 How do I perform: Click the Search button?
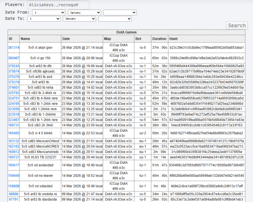click(237, 26)
